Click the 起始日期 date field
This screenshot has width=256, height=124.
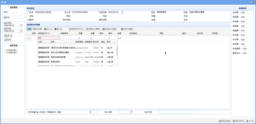click(12, 26)
